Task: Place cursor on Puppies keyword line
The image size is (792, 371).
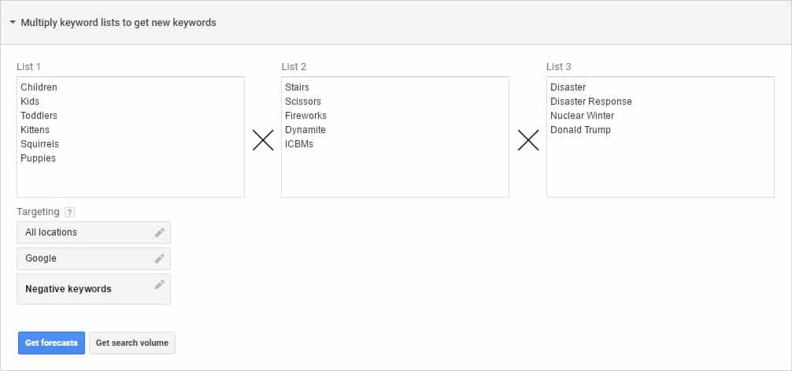Action: click(x=39, y=158)
